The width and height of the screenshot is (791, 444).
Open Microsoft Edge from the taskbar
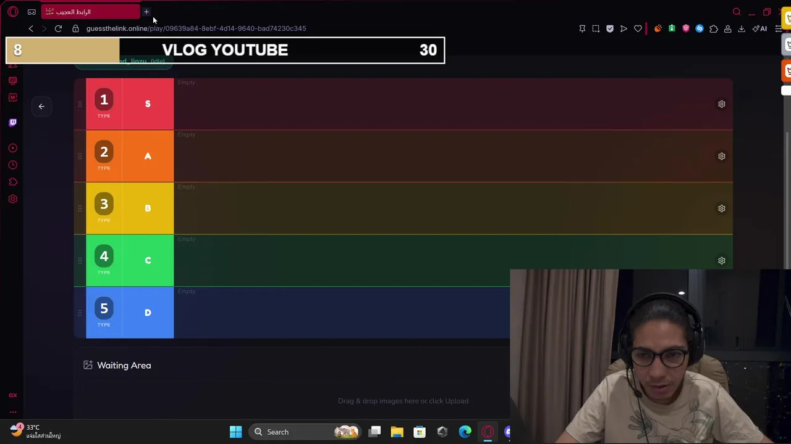(x=465, y=432)
